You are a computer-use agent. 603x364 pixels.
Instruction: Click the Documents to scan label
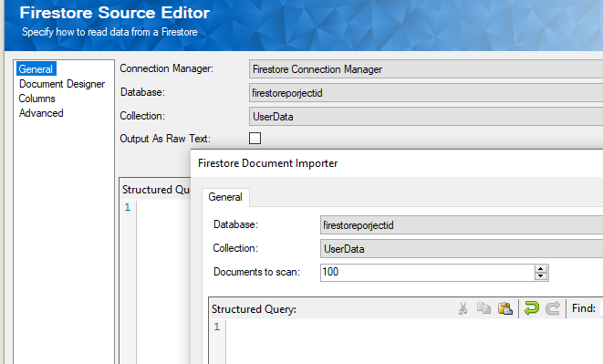coord(256,272)
